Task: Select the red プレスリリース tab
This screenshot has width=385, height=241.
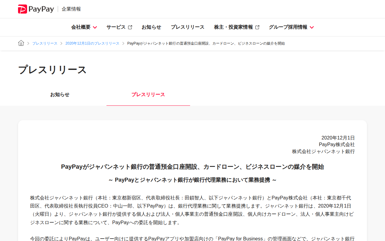Action: tap(148, 95)
